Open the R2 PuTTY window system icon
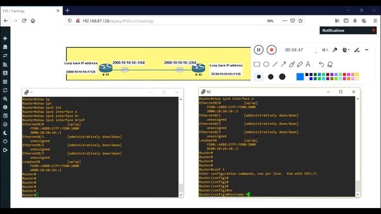The height and width of the screenshot is (214, 381). (203, 92)
